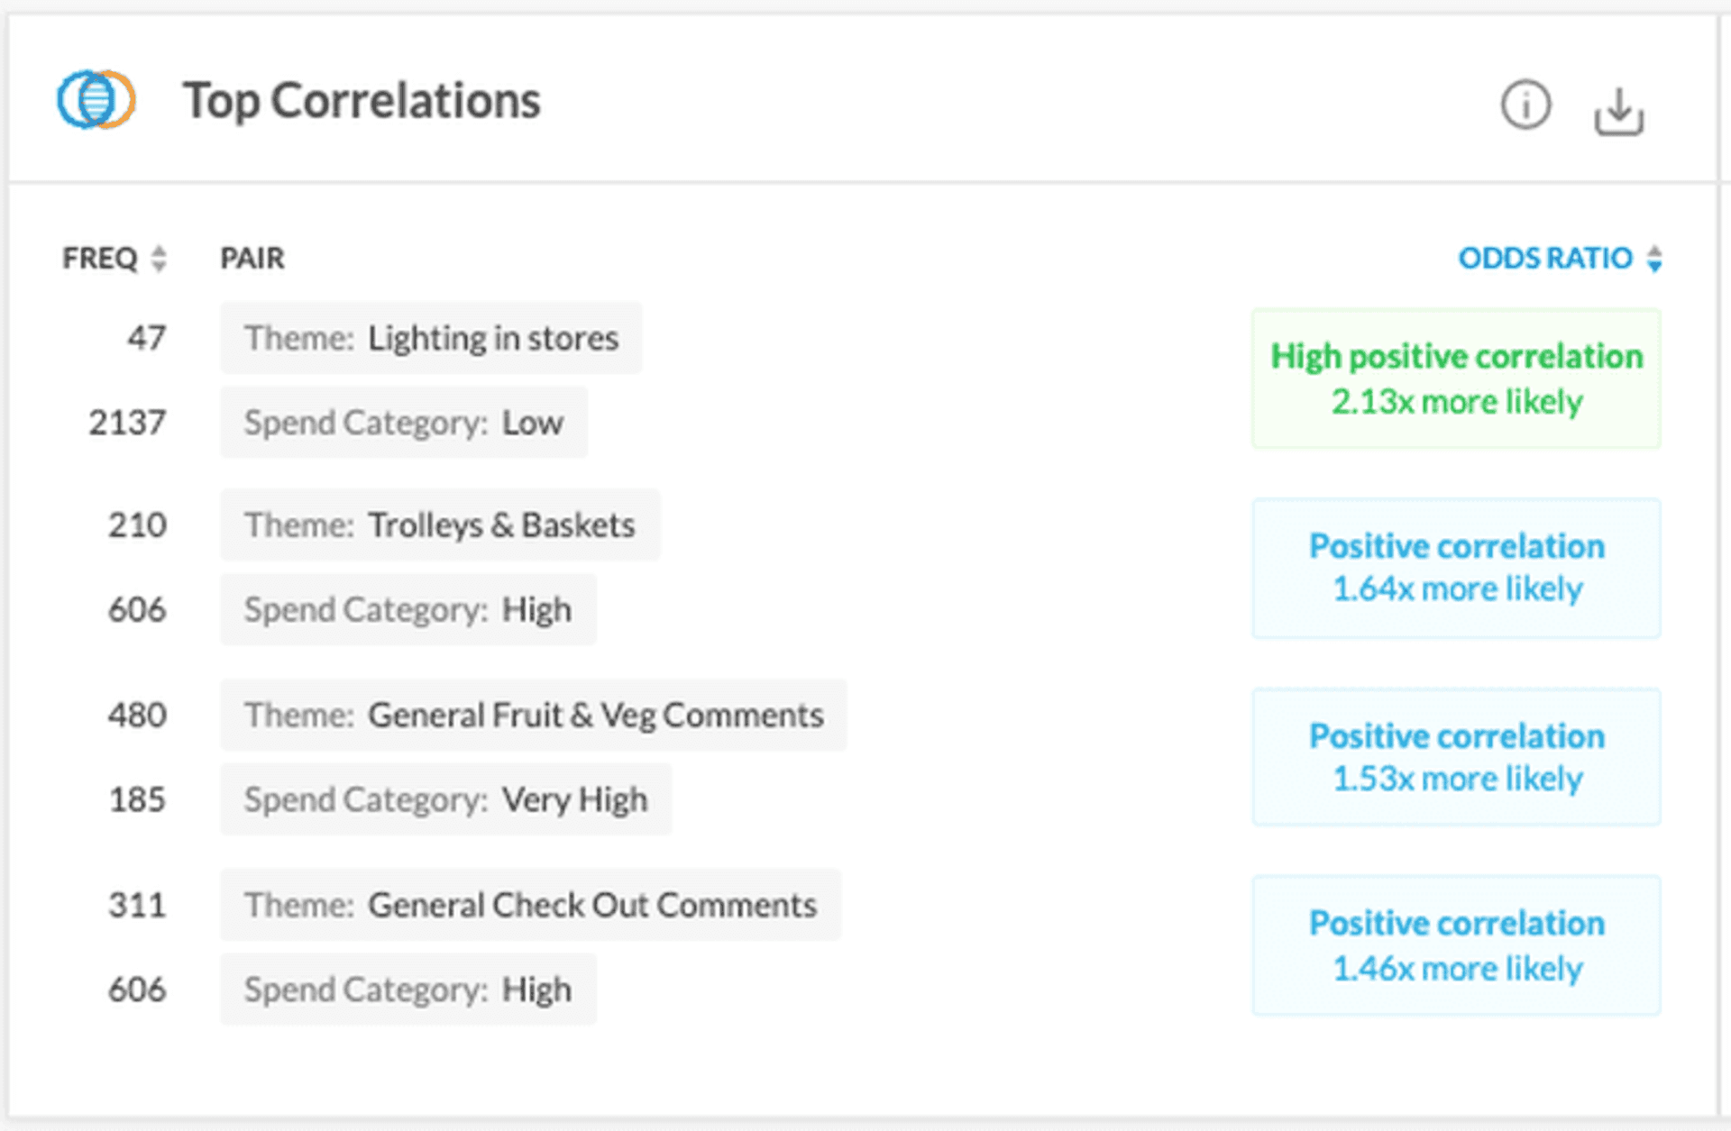Select the ODDS RATIO header label
The image size is (1731, 1131).
point(1544,259)
